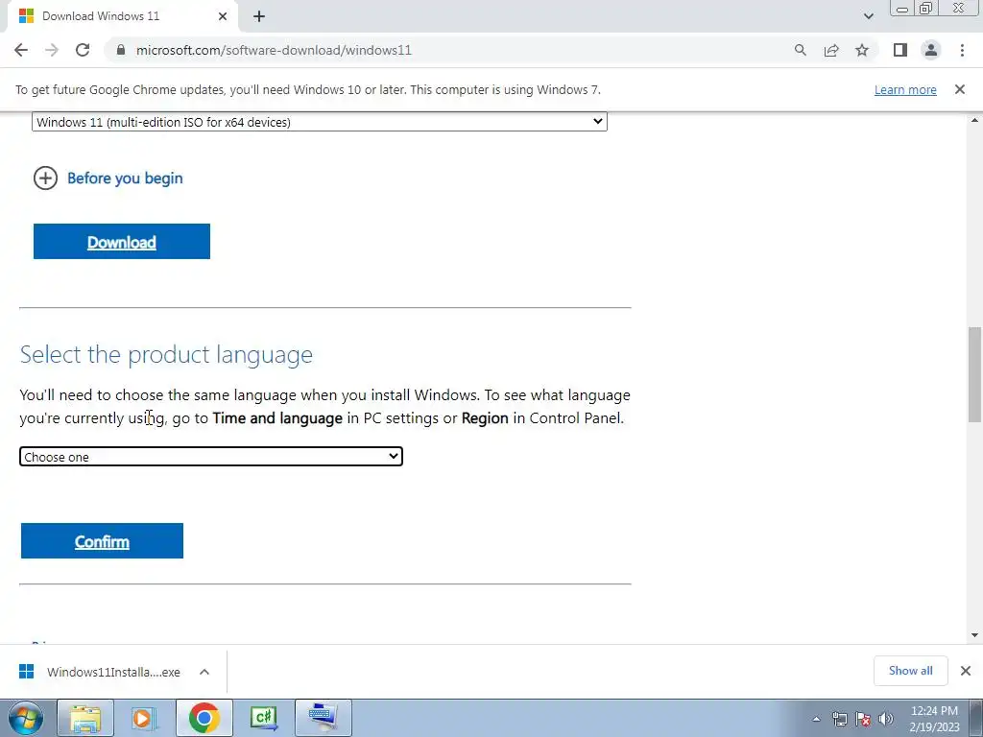Close the Download Windows 11 tab
983x737 pixels.
223,16
